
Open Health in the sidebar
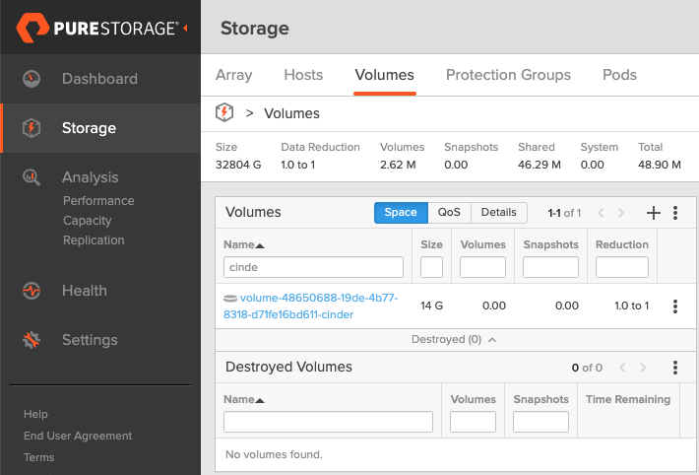point(85,291)
